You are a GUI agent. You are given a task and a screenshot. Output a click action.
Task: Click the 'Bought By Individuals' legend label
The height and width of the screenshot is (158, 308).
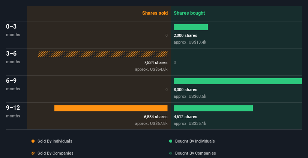tap(195, 141)
